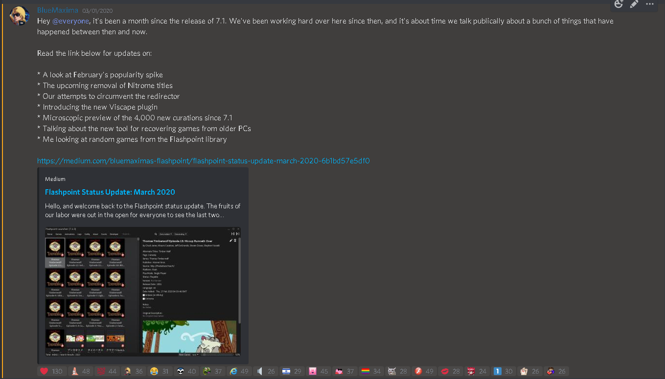Viewport: 665px width, 379px height.
Task: Toggle the rainbow flag reaction with 34
Action: pos(370,371)
